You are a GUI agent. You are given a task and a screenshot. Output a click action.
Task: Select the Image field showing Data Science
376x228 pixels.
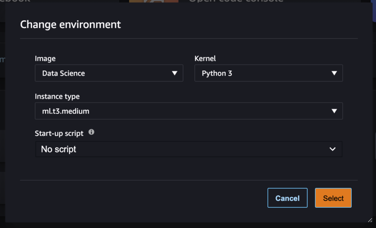[x=109, y=73]
